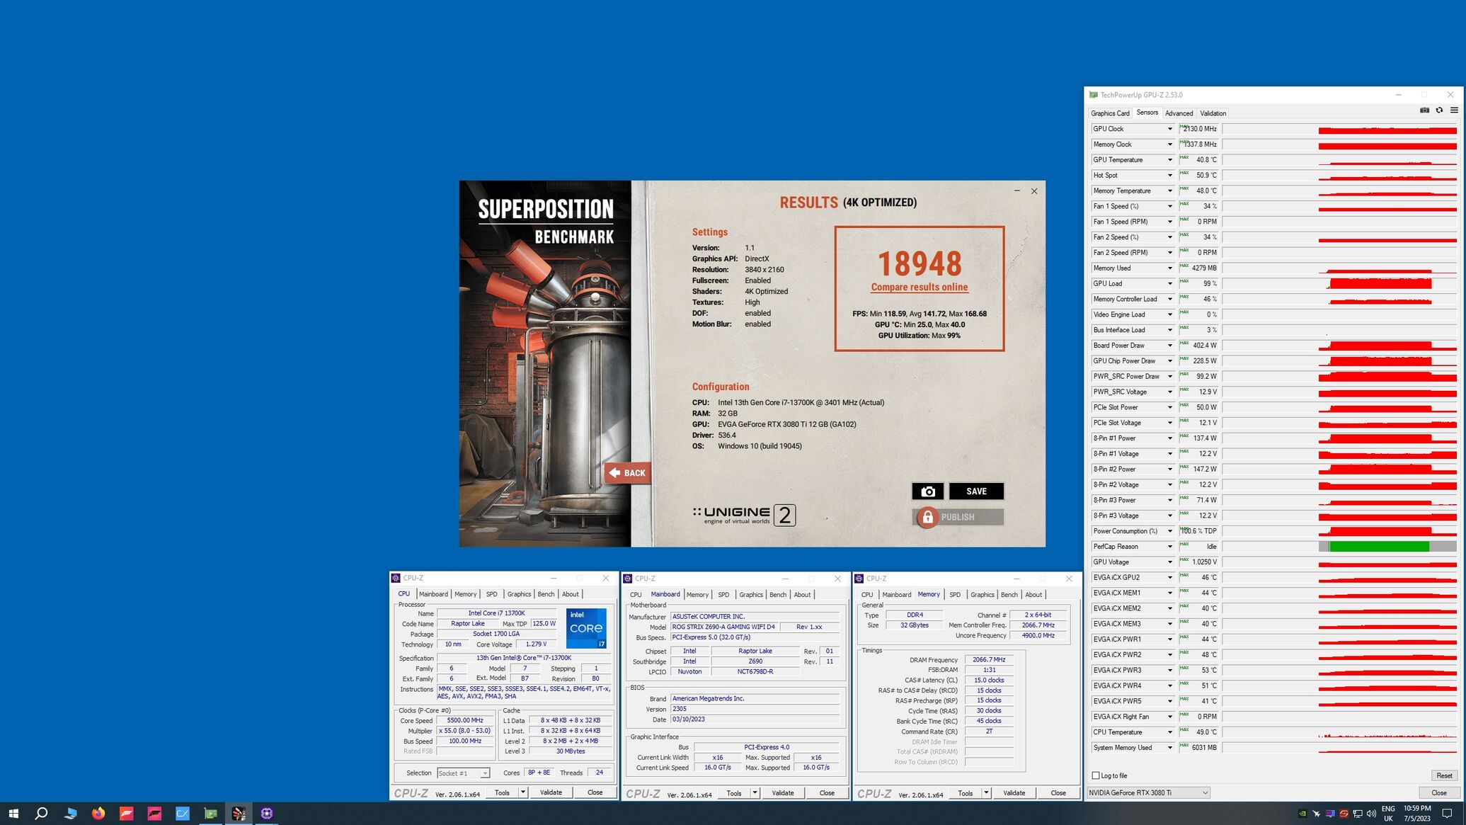Click the GPU-Z Reset button

1444,775
